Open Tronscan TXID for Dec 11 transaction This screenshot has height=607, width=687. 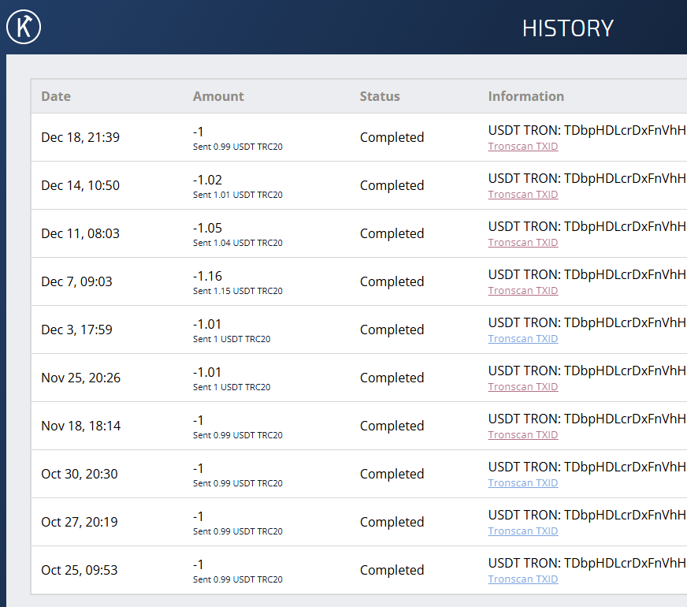[522, 242]
